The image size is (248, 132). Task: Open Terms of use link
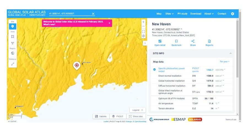pyautogui.click(x=231, y=119)
